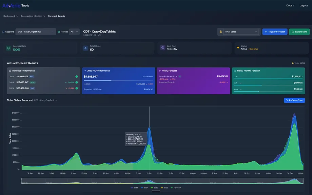Click the Logout link
Viewport: 312px width, 195px height.
[304, 5]
